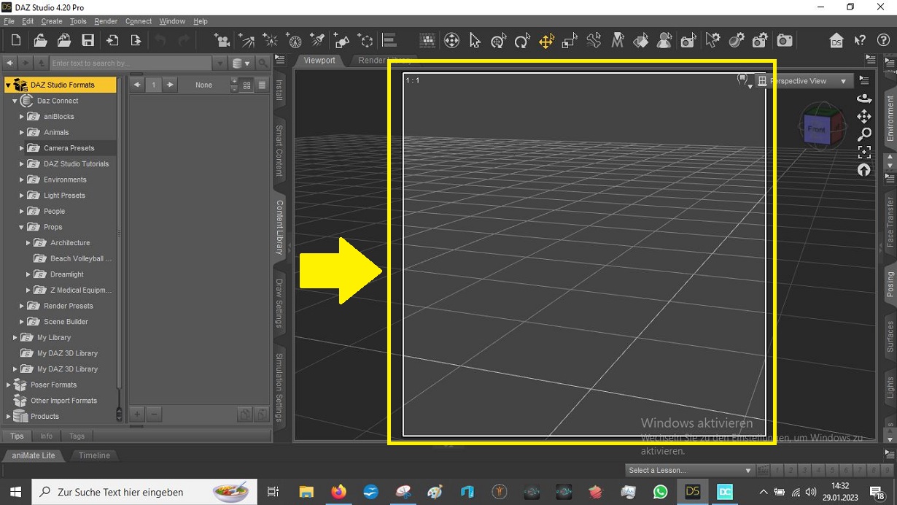Open the File menu
The width and height of the screenshot is (897, 505).
(9, 21)
